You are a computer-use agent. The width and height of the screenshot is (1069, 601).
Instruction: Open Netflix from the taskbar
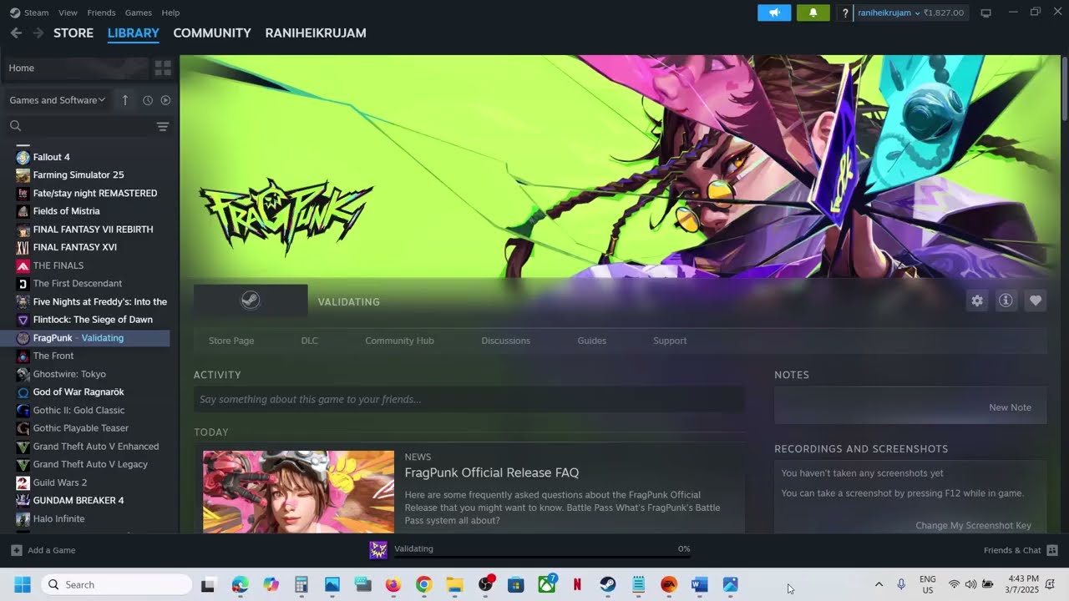point(577,584)
